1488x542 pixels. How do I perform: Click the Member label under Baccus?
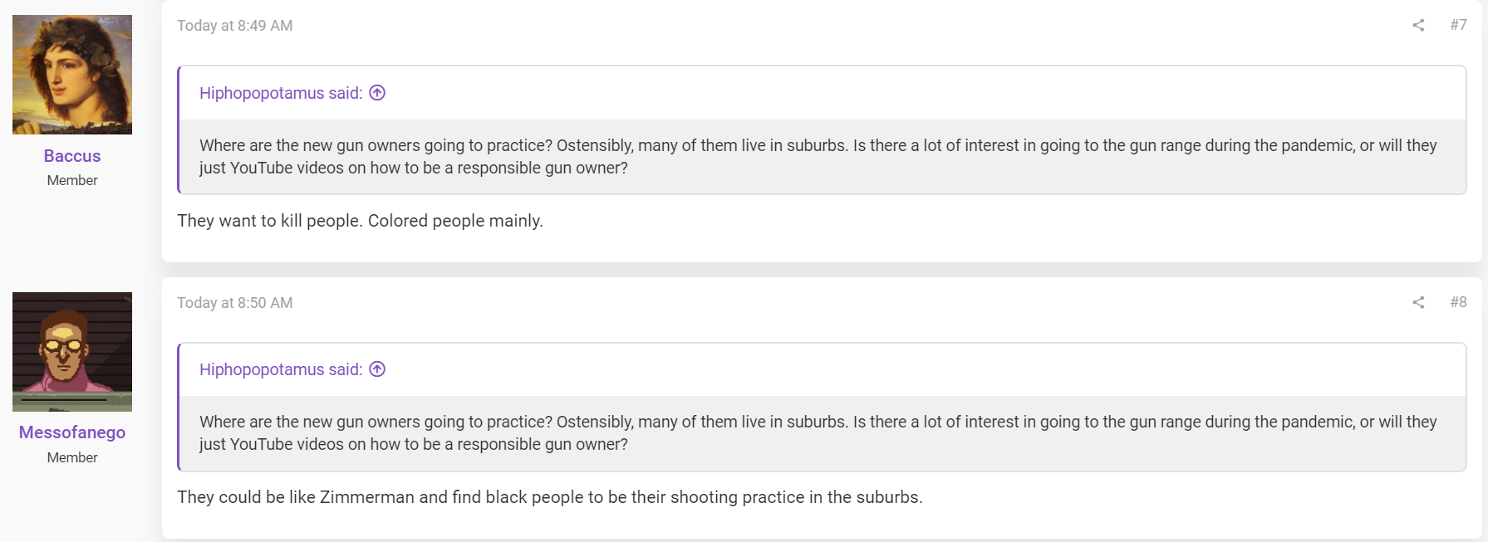72,180
